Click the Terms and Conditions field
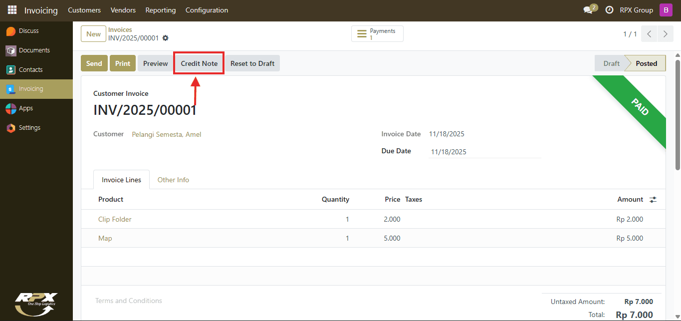The width and height of the screenshot is (681, 321). pyautogui.click(x=129, y=301)
